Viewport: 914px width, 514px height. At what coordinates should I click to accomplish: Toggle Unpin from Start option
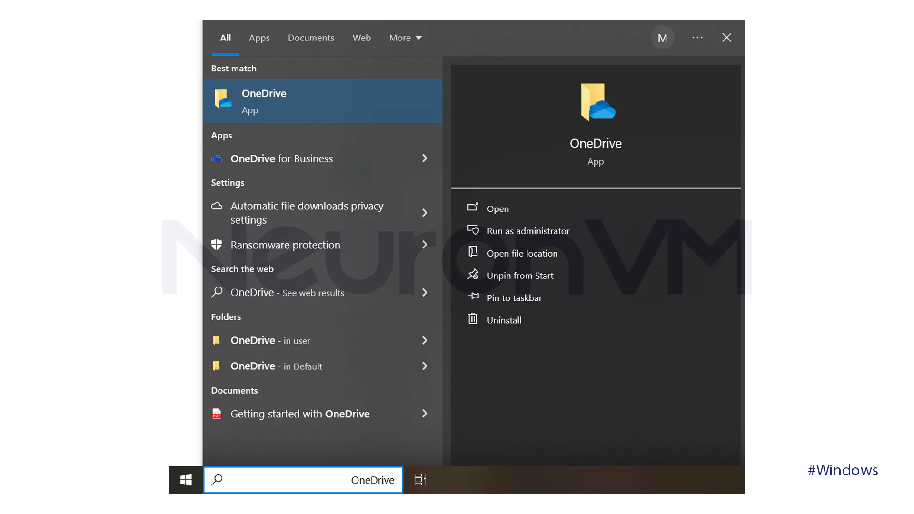(520, 275)
